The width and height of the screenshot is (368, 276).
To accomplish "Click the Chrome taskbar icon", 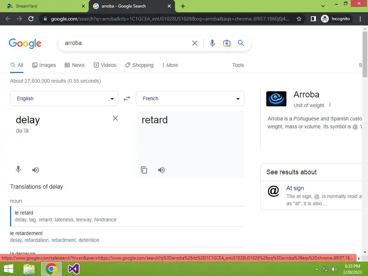I will click(51, 269).
